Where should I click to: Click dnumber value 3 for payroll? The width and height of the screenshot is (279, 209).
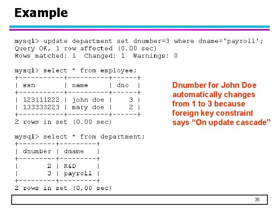click(x=49, y=173)
